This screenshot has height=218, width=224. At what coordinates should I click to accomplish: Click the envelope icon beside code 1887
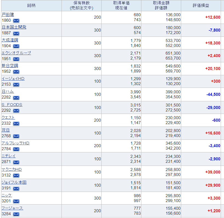[x=16, y=33]
